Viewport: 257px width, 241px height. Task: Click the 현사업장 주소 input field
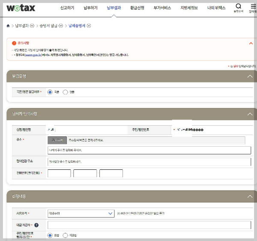pyautogui.click(x=149, y=162)
